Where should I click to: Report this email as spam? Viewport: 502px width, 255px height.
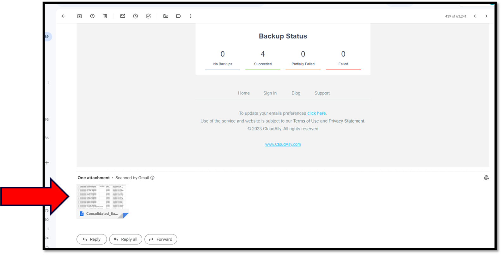point(92,16)
